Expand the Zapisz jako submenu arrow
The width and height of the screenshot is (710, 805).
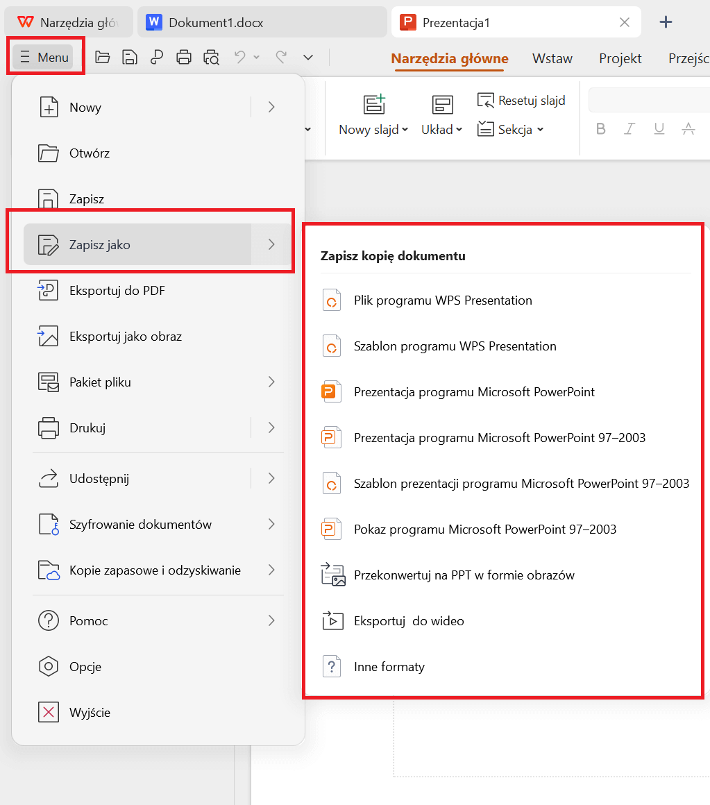click(x=271, y=244)
